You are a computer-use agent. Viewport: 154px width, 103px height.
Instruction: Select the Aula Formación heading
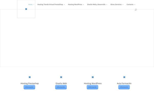tap(124, 83)
